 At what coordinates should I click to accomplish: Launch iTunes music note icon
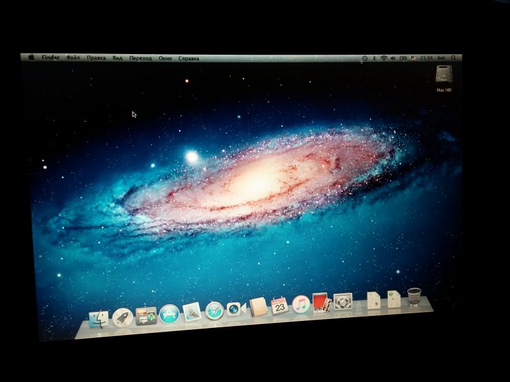pos(301,304)
